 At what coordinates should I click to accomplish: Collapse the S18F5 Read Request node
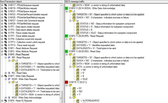(x=2, y=54)
